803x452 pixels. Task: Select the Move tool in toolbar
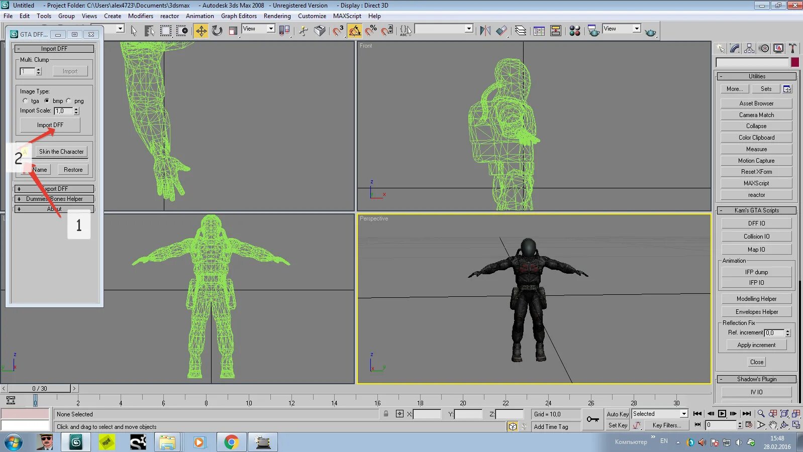201,31
